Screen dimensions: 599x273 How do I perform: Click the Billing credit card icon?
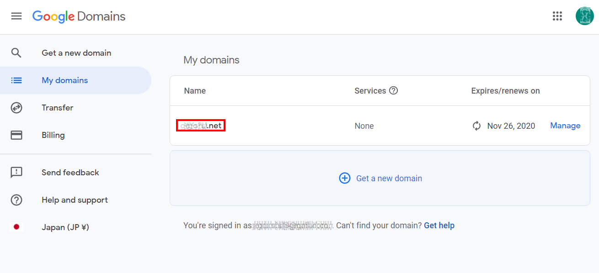(16, 135)
